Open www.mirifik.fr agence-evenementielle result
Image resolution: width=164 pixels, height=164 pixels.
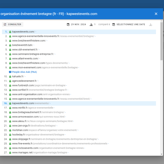pos(33,108)
